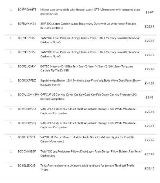Click the £ 44.24 price
160x183 pixels.
pos(150,83)
